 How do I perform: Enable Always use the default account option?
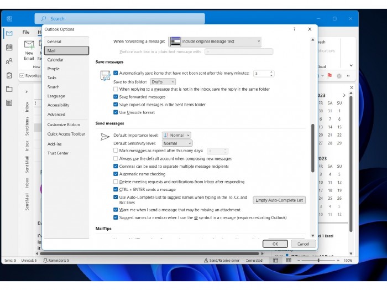(x=116, y=158)
